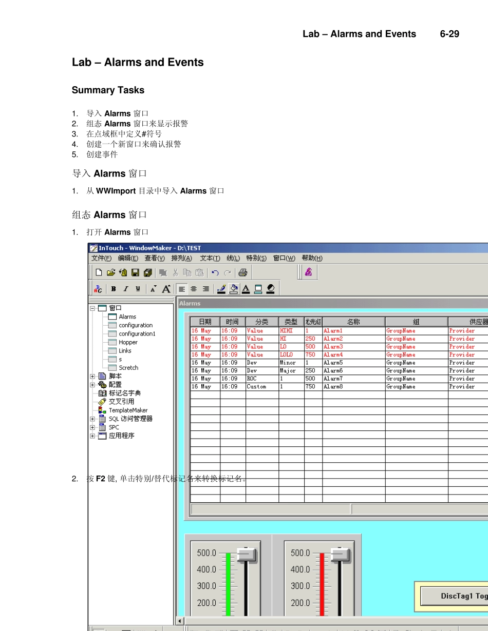Viewport: 488px width, 631px height.
Task: Click the Line Color pen icon
Action: pos(221,289)
